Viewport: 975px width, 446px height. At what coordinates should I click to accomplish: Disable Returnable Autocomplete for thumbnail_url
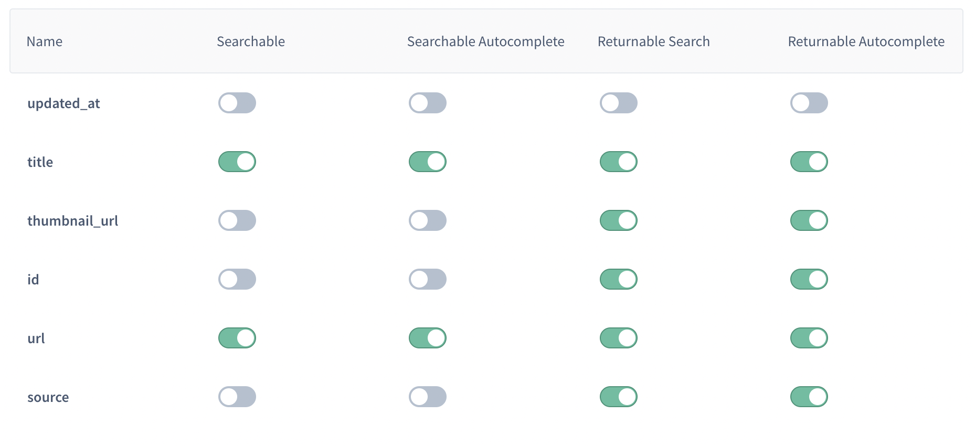point(809,220)
